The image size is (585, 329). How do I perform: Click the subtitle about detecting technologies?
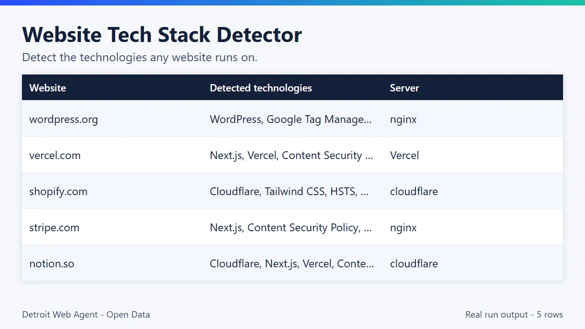(139, 58)
